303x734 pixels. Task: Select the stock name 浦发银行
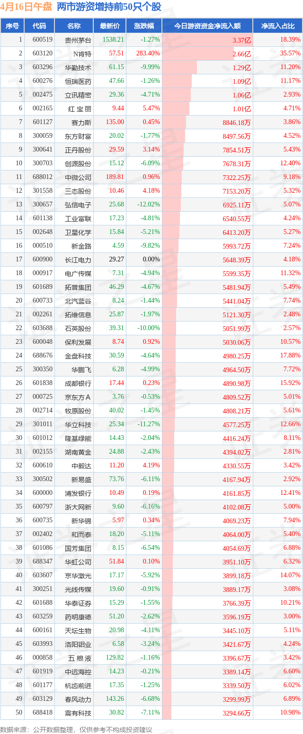pos(78,493)
